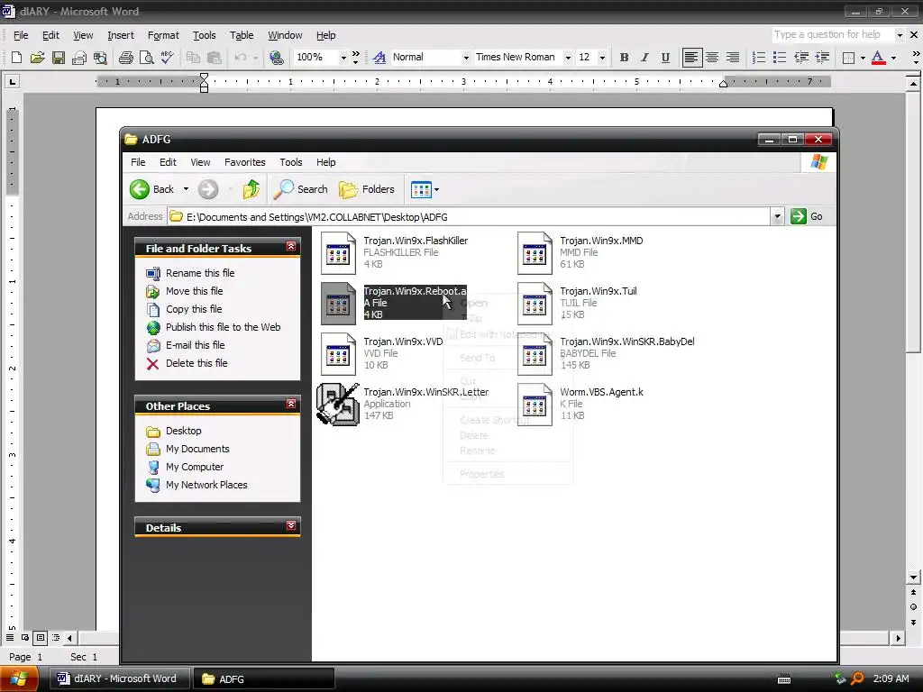Select Worm.VBS.Agent.k file icon

(x=535, y=405)
